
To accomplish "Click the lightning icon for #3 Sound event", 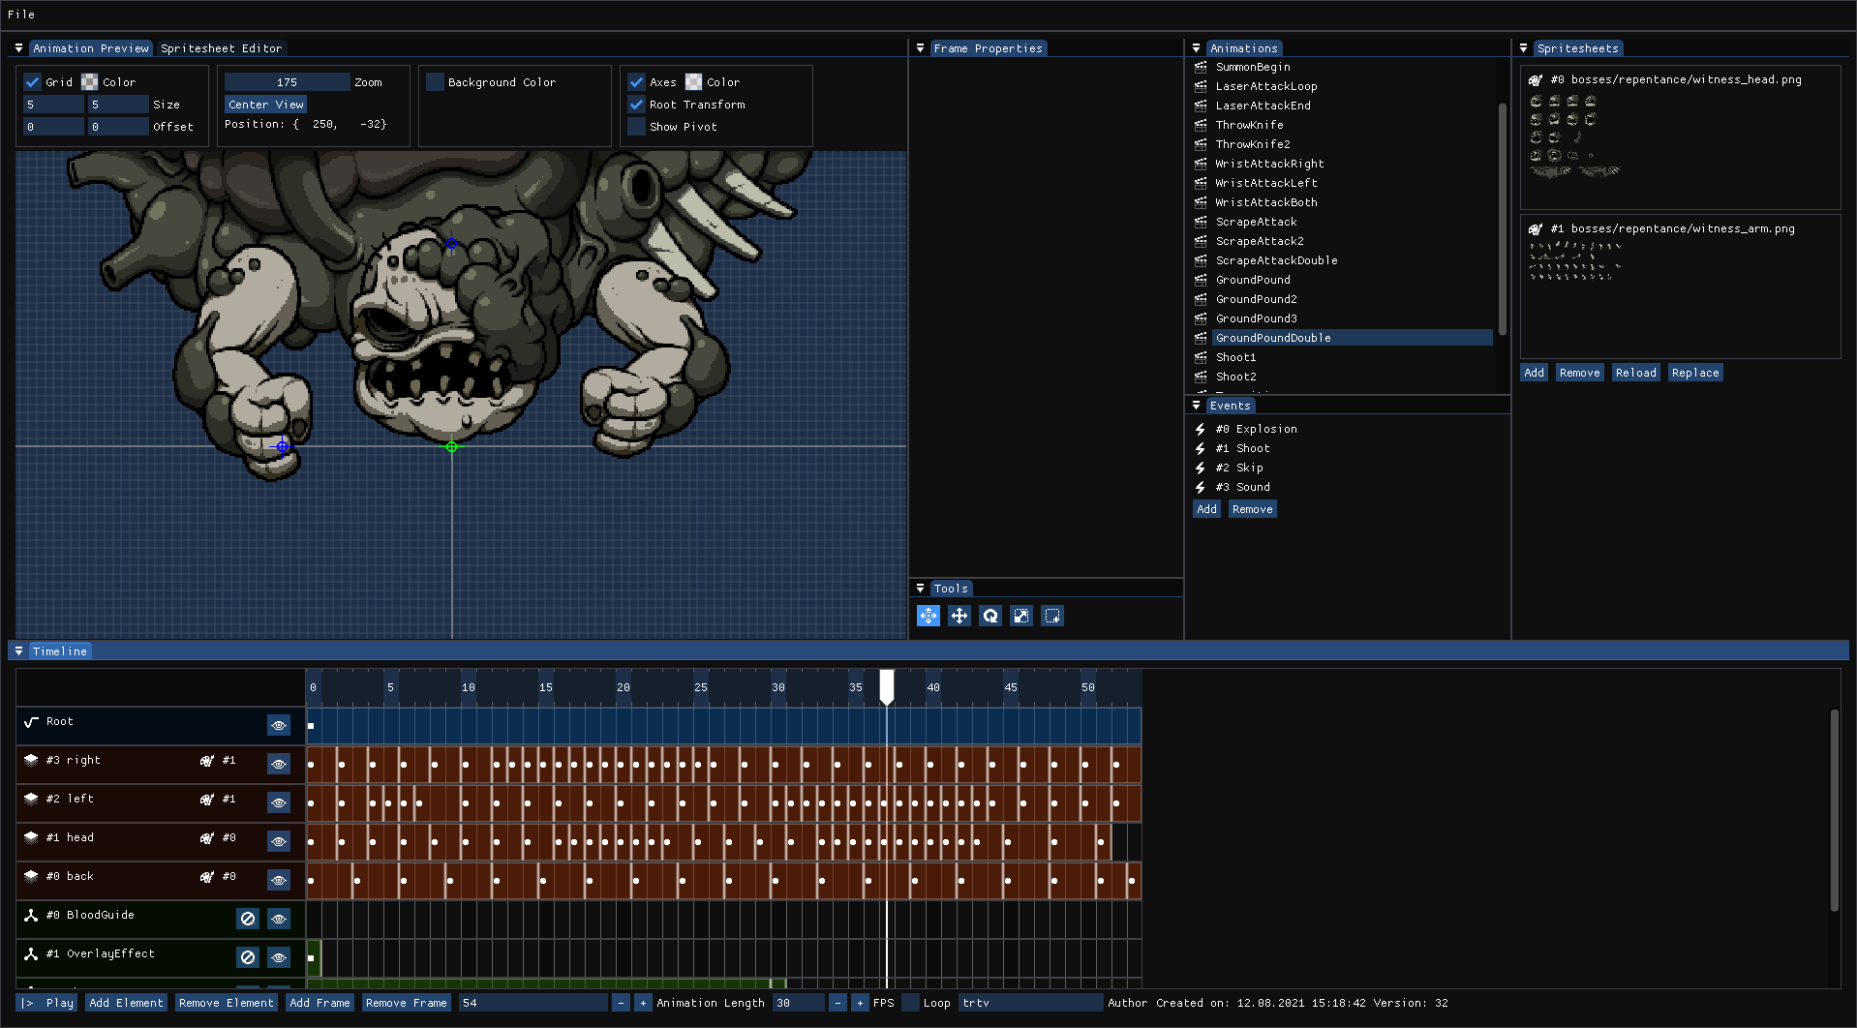I will click(x=1201, y=488).
